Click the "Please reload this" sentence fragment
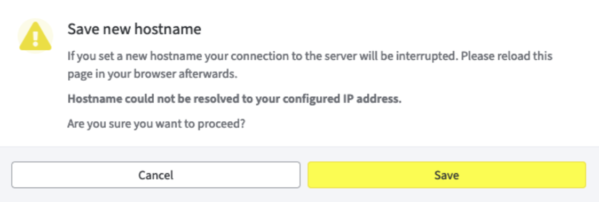599x202 pixels. pyautogui.click(x=507, y=56)
